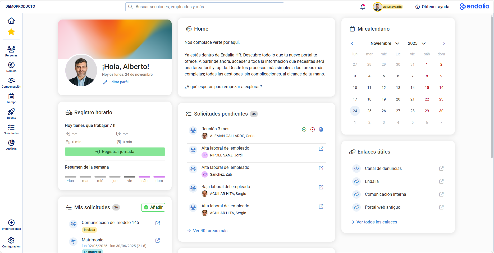Select November 15 in calendar

pos(427,88)
